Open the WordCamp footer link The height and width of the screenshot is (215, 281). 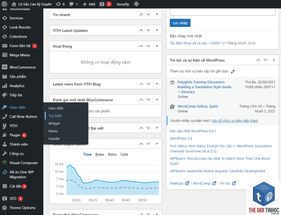pos(204,183)
